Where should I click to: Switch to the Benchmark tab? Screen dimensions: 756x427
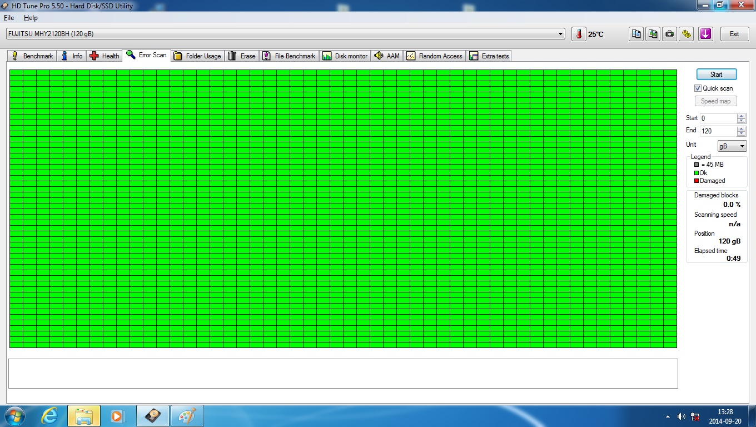32,56
